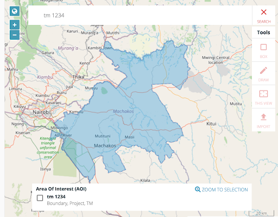
Task: Click Zoom To Selection link
Action: click(x=225, y=189)
